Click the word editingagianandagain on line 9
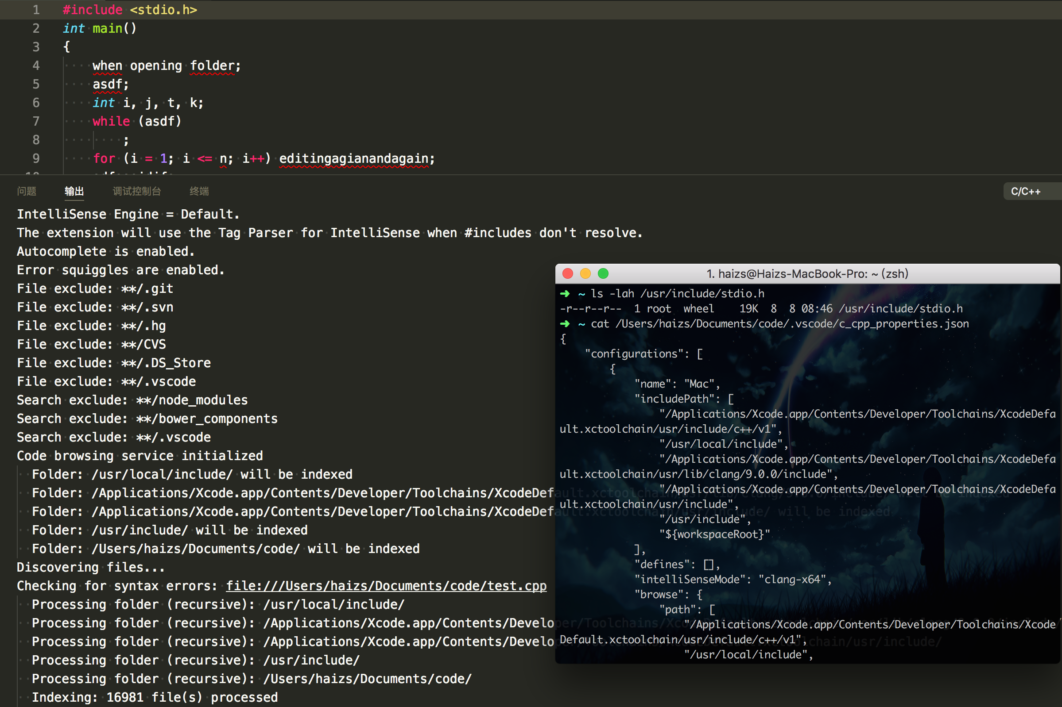 coord(355,158)
